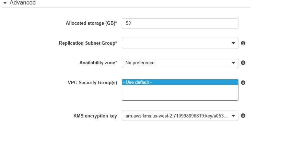Click the VPC Security Group(s) label

pyautogui.click(x=92, y=83)
